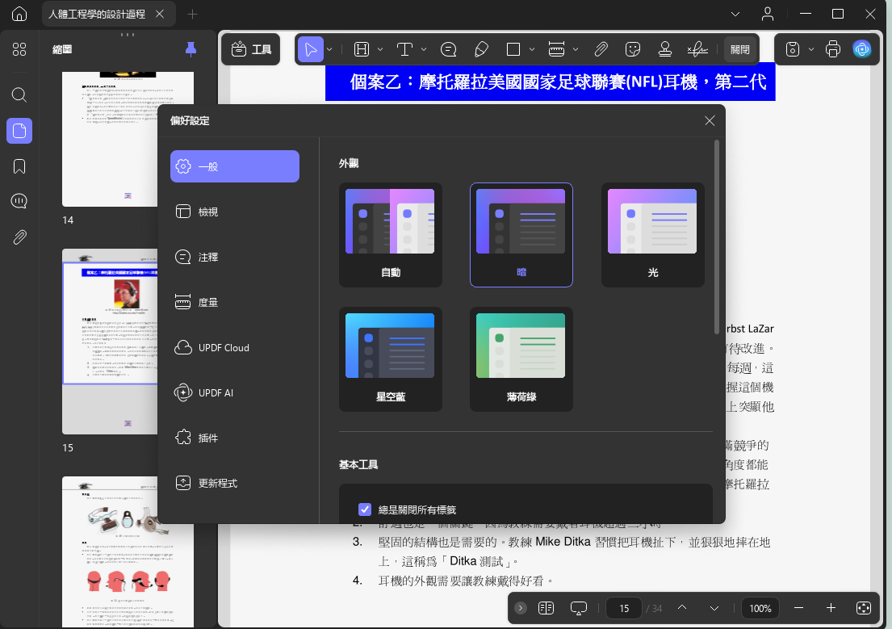
Task: Click the user account icon
Action: [x=768, y=14]
